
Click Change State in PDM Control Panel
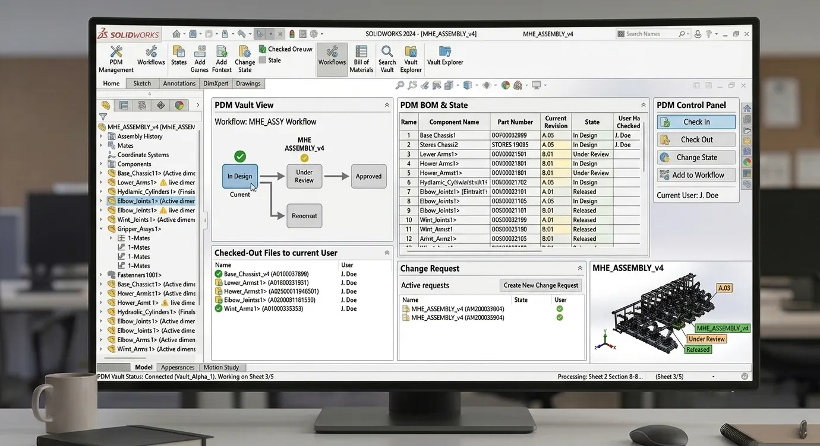696,158
